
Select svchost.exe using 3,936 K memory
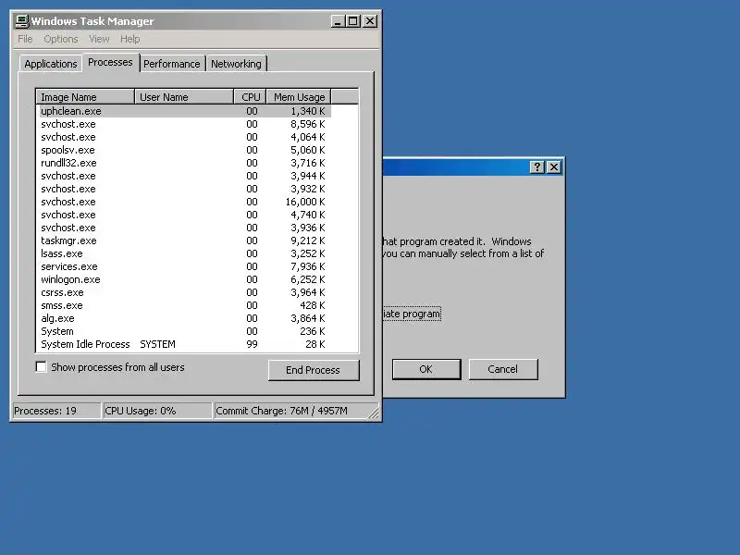pos(183,228)
